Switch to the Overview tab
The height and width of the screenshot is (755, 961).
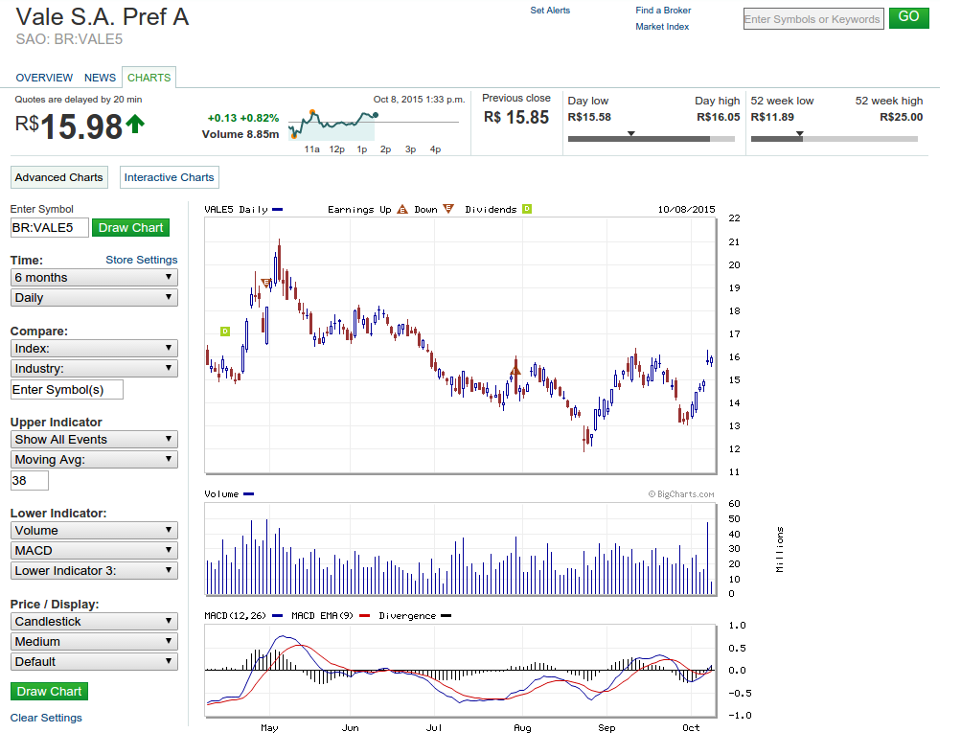click(x=44, y=78)
